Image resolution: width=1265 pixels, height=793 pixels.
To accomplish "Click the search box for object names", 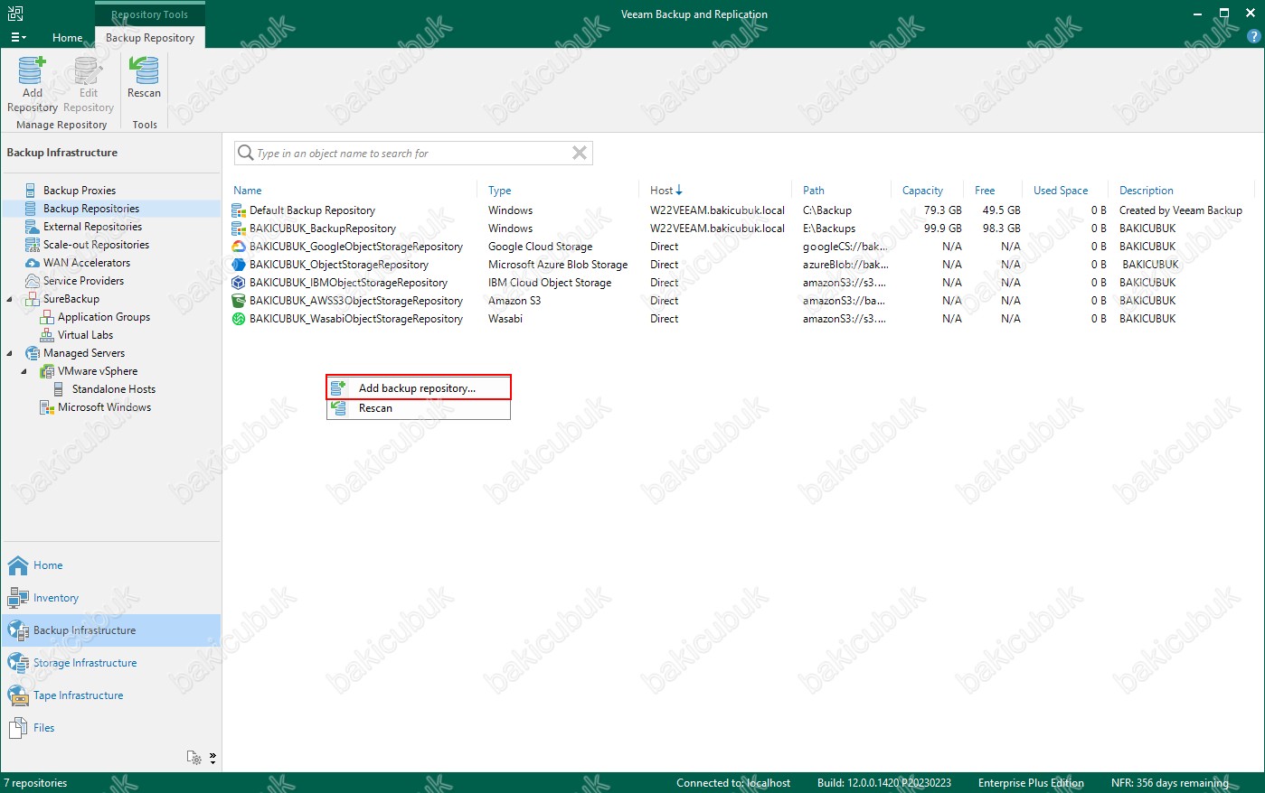I will tap(412, 154).
